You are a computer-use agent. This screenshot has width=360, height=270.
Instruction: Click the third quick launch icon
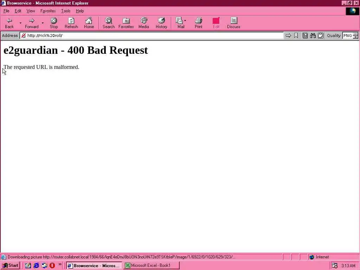(44, 266)
